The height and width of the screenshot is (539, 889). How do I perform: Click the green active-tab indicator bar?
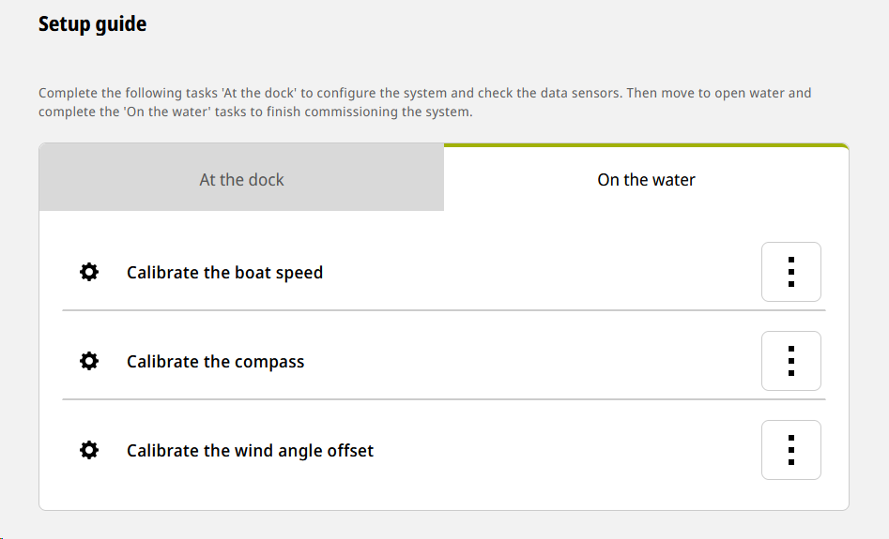647,145
